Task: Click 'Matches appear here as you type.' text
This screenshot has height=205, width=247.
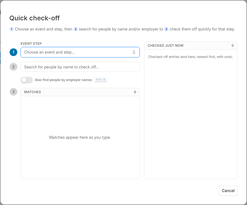Action: coord(80,137)
